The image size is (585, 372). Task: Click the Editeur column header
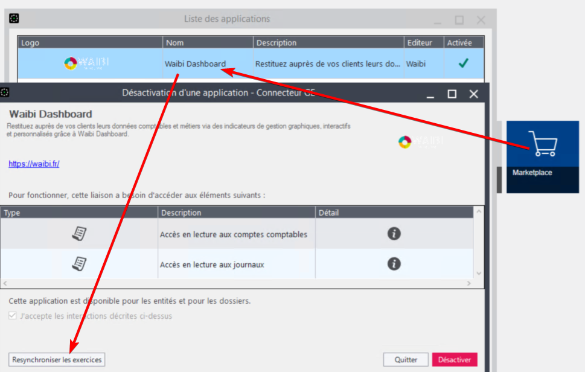pos(424,42)
